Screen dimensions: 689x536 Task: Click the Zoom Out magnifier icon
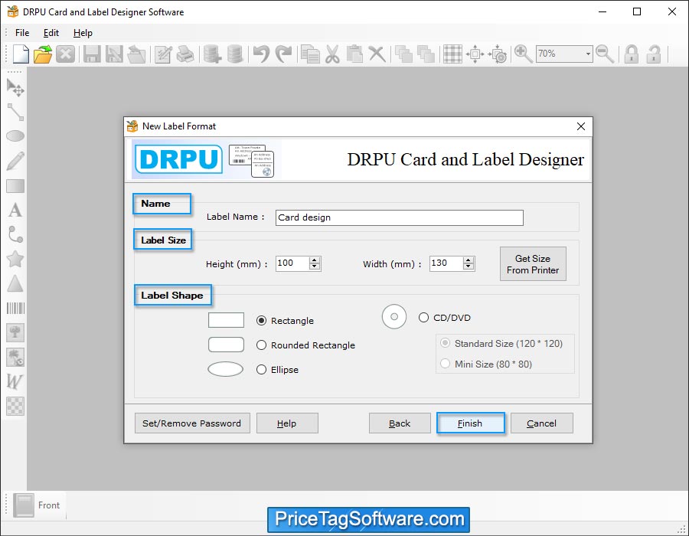(605, 54)
